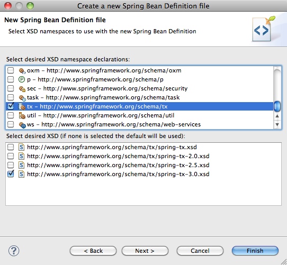Click the oxm namespace icon

[x=22, y=70]
